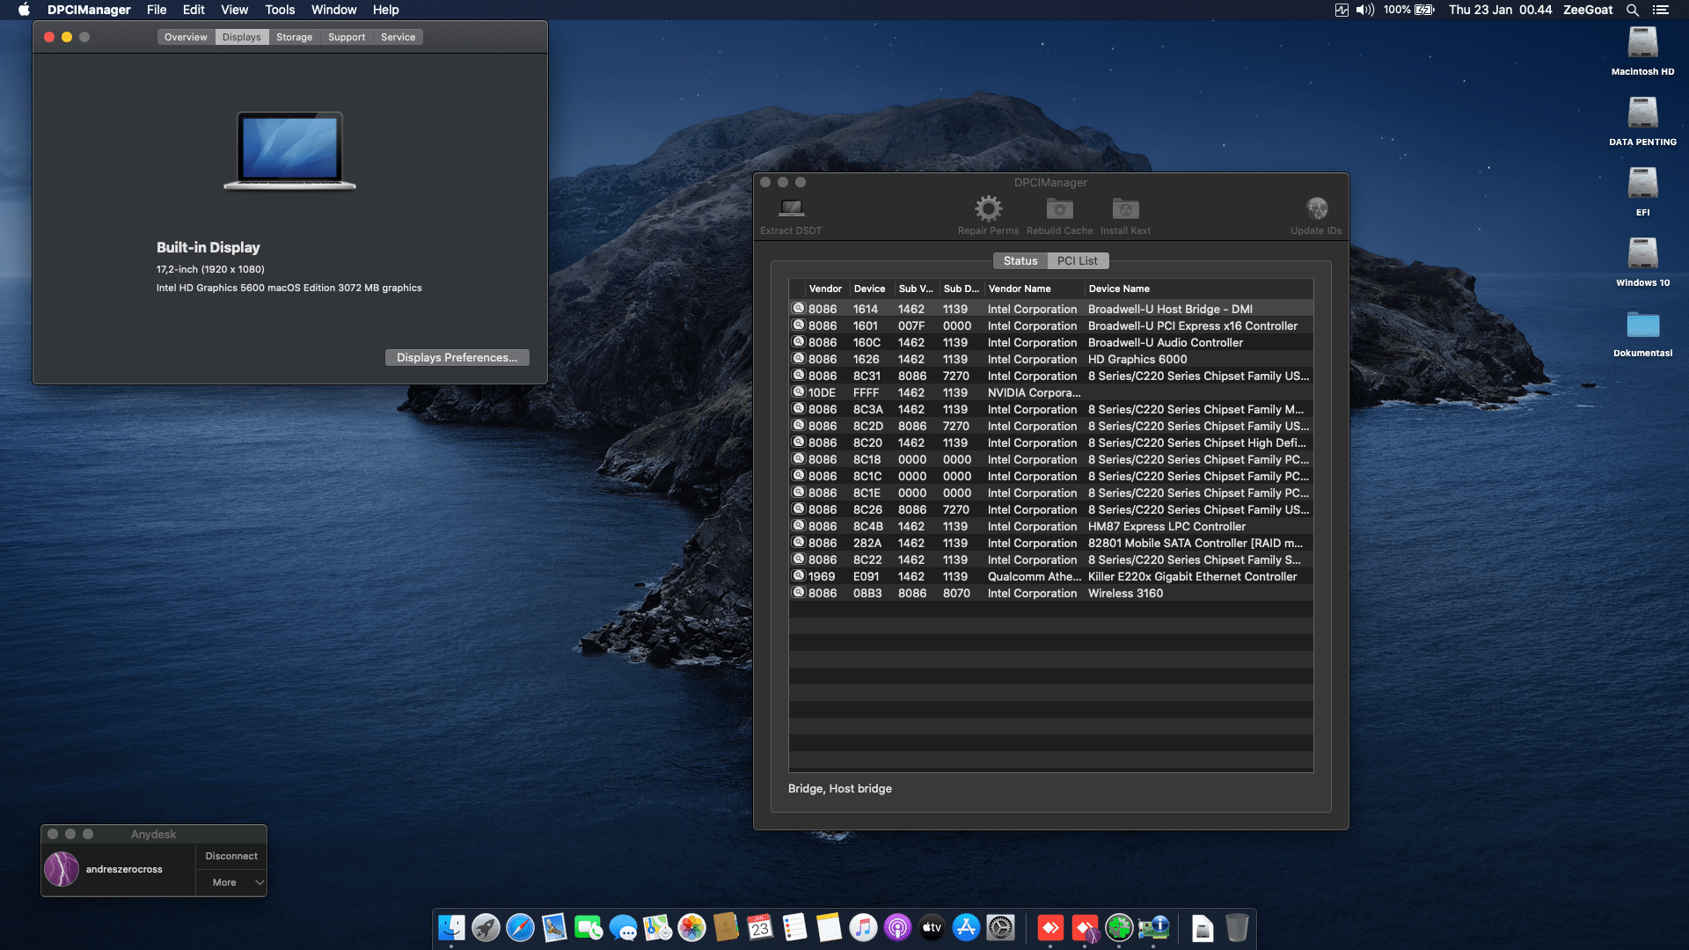
Task: Launch Safari from the Dock
Action: [520, 927]
